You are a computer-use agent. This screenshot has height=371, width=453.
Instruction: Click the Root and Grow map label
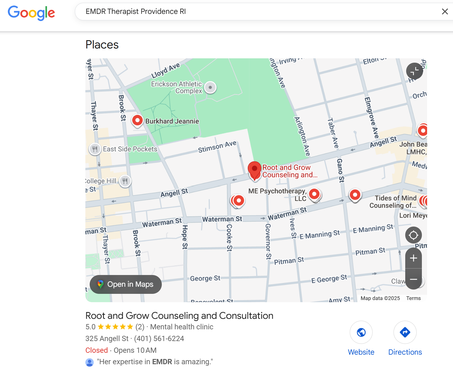(x=290, y=171)
